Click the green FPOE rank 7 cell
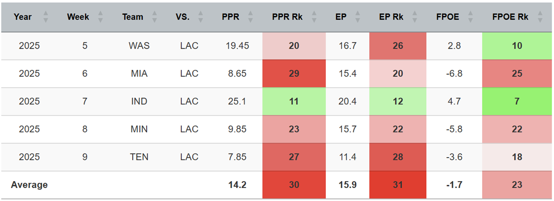Screen dimensions: 554x201 tap(517, 101)
